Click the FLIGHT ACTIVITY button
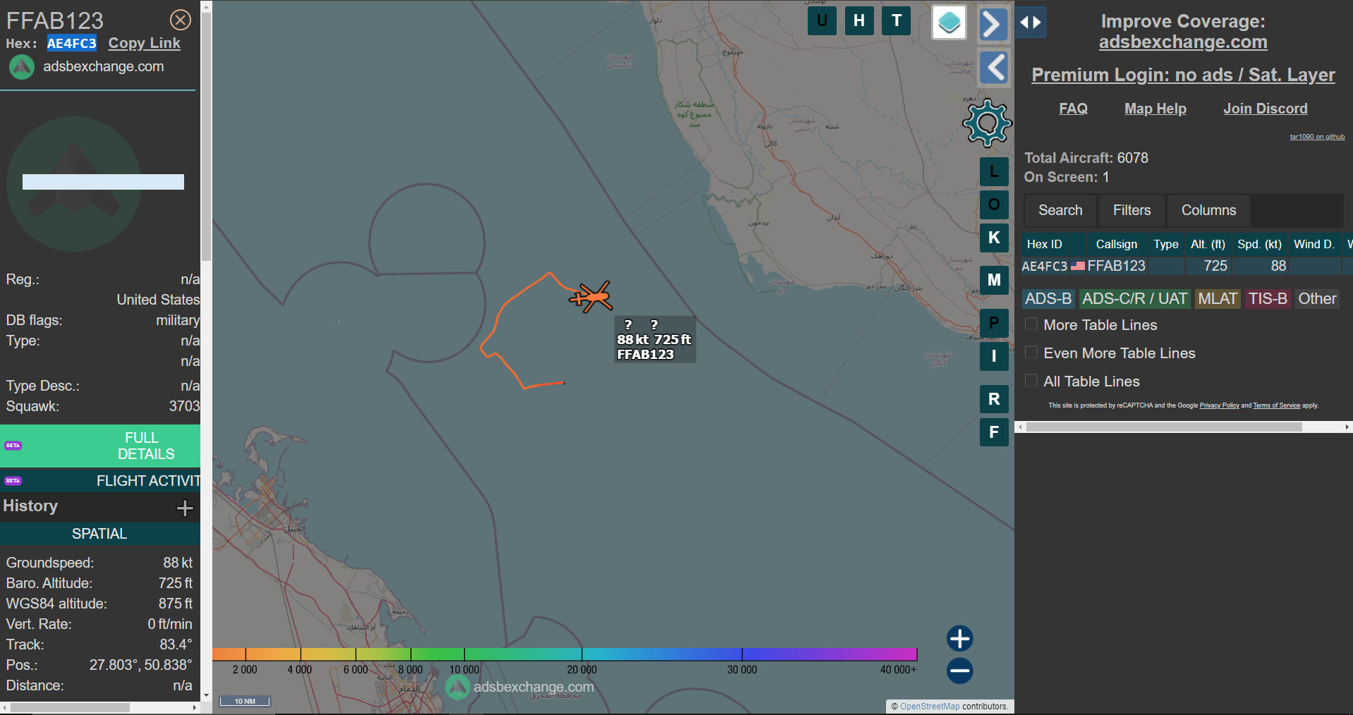This screenshot has height=715, width=1353. coord(100,481)
